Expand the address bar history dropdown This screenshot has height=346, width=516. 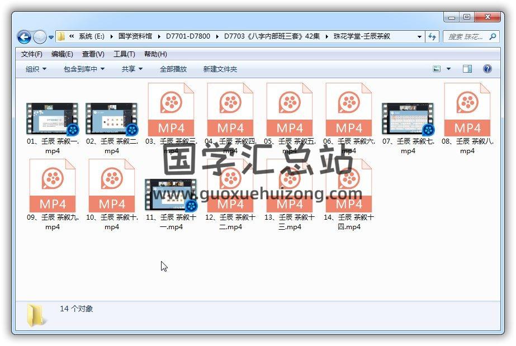pos(419,36)
